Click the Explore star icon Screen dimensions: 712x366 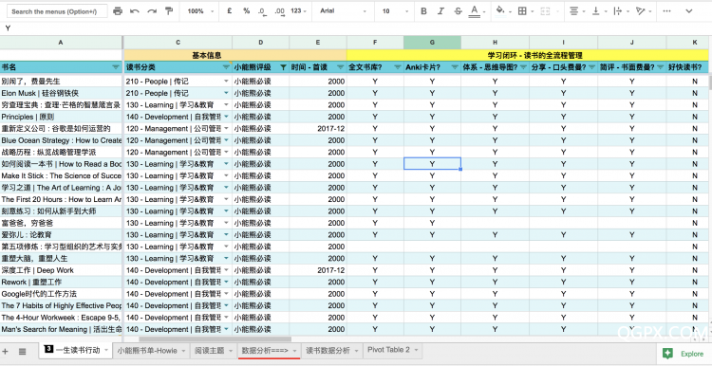pos(667,354)
